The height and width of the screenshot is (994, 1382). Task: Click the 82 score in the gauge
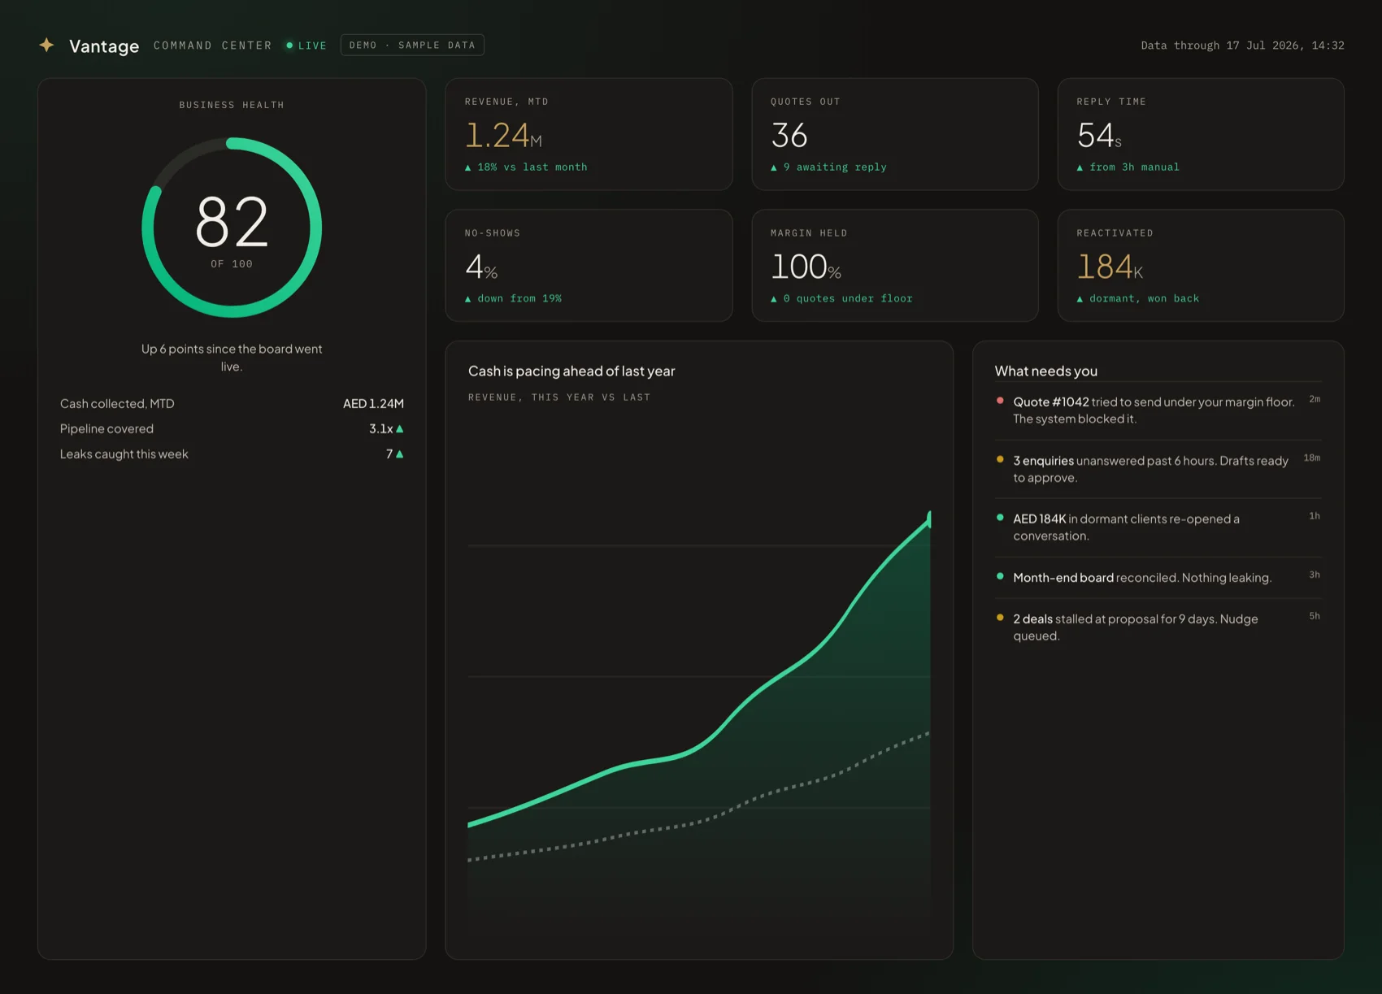232,222
